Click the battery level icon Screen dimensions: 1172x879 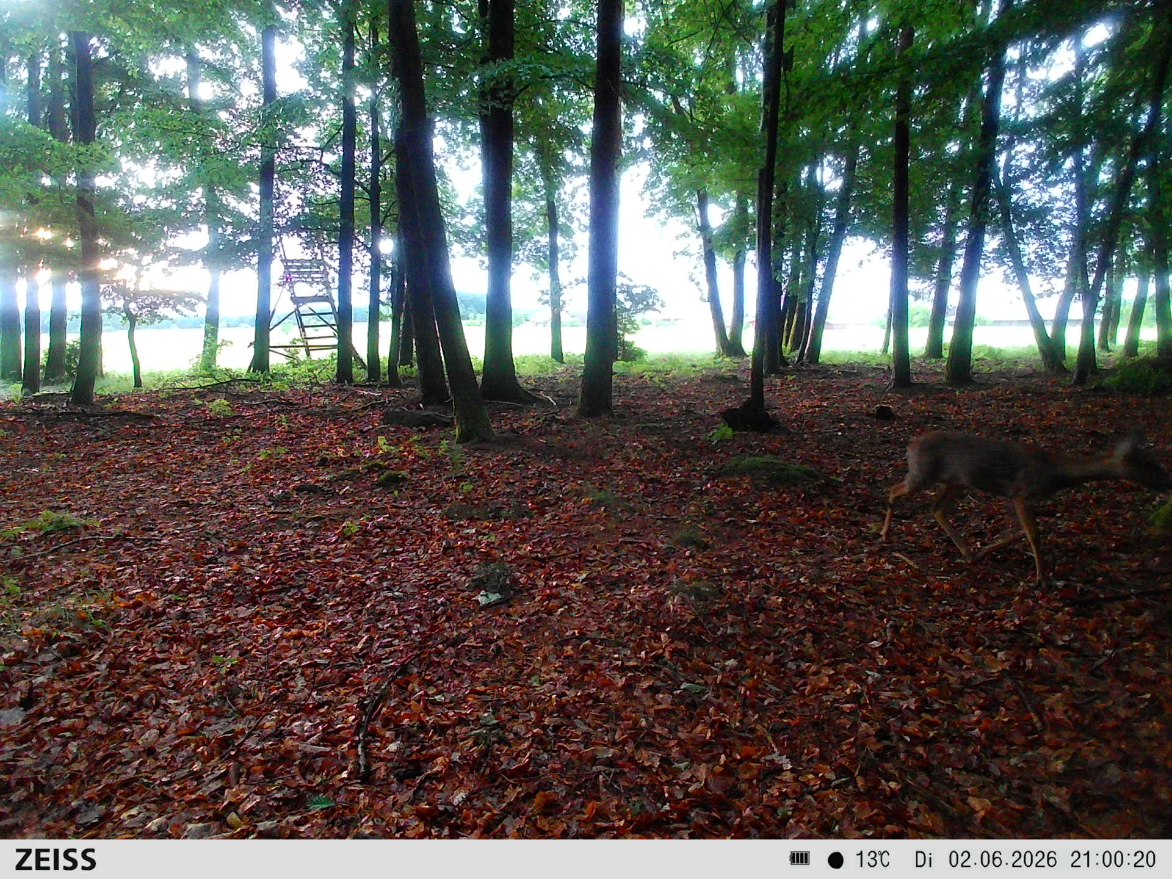pos(799,859)
